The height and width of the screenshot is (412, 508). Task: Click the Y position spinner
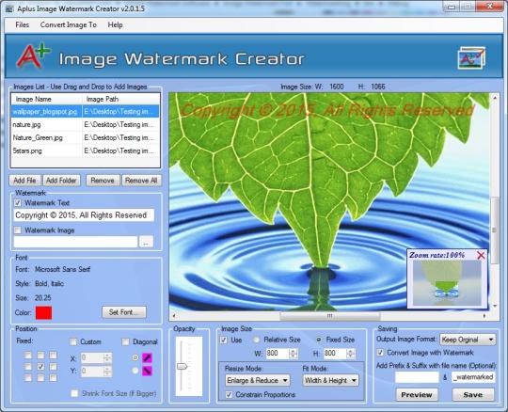pyautogui.click(x=107, y=372)
